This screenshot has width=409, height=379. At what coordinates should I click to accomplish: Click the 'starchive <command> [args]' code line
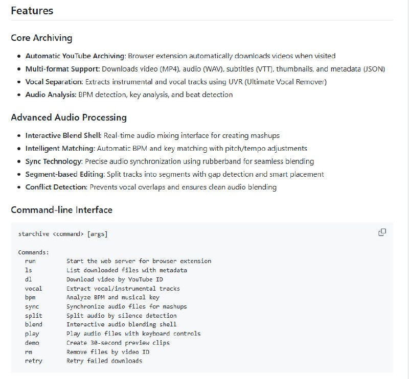tap(63, 234)
